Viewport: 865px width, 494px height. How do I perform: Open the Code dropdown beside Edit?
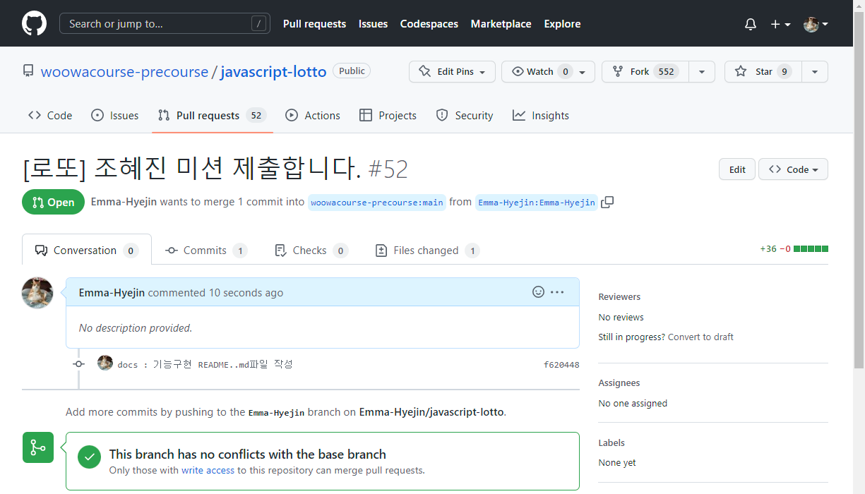(793, 169)
